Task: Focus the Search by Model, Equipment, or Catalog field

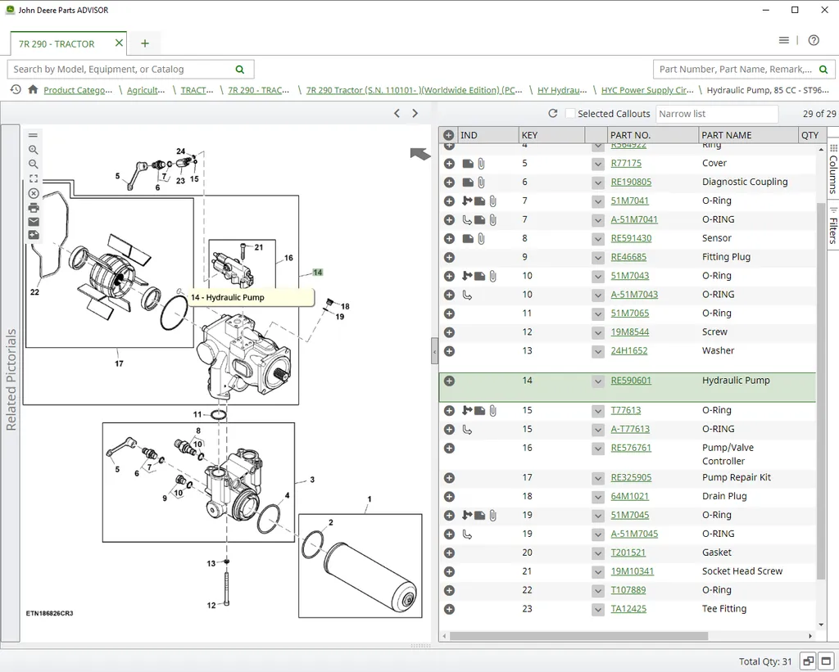Action: 130,70
